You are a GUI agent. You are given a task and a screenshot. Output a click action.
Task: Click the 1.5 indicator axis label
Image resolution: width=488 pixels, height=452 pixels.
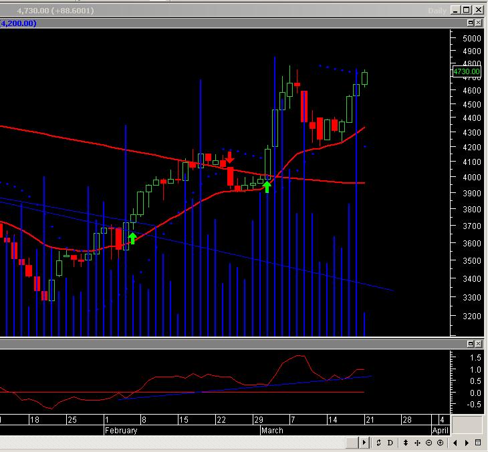[475, 358]
